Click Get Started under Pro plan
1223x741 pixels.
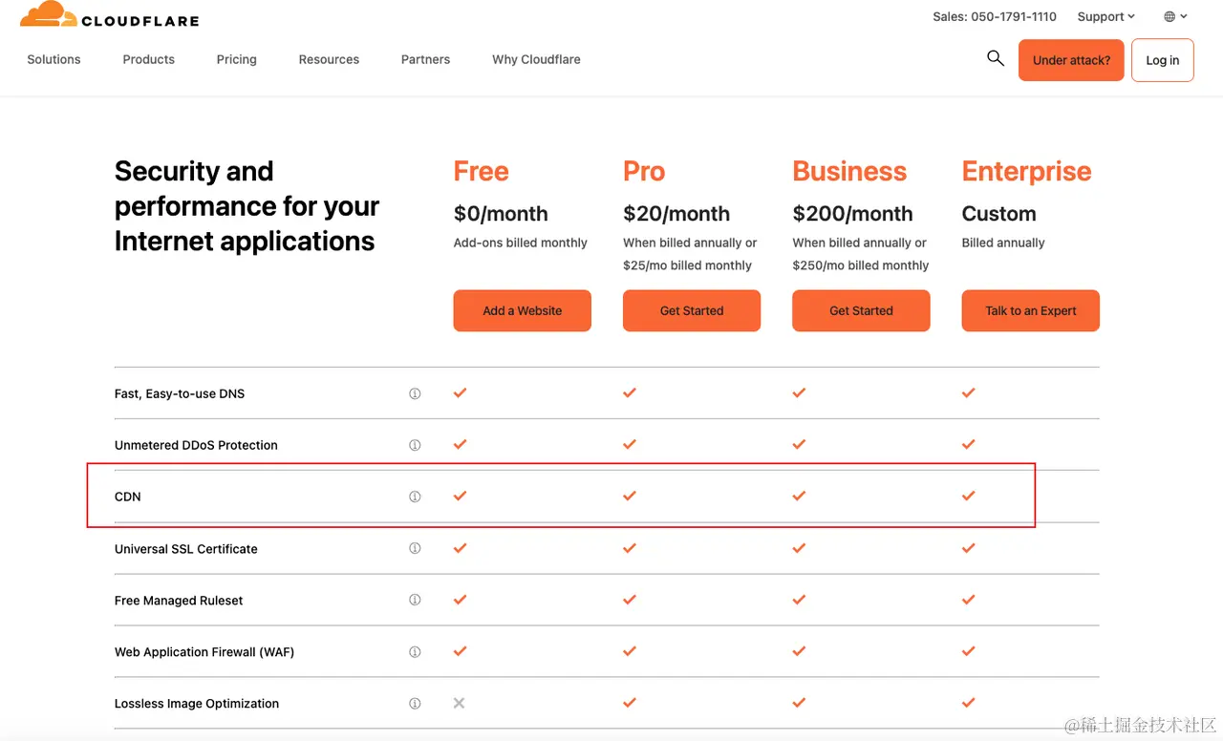click(691, 310)
